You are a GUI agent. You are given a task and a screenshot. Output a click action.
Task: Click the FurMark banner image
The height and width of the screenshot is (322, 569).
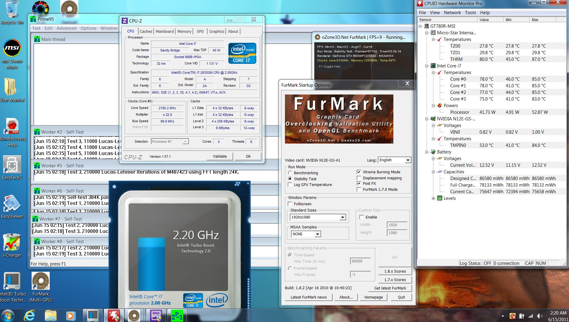pos(339,119)
